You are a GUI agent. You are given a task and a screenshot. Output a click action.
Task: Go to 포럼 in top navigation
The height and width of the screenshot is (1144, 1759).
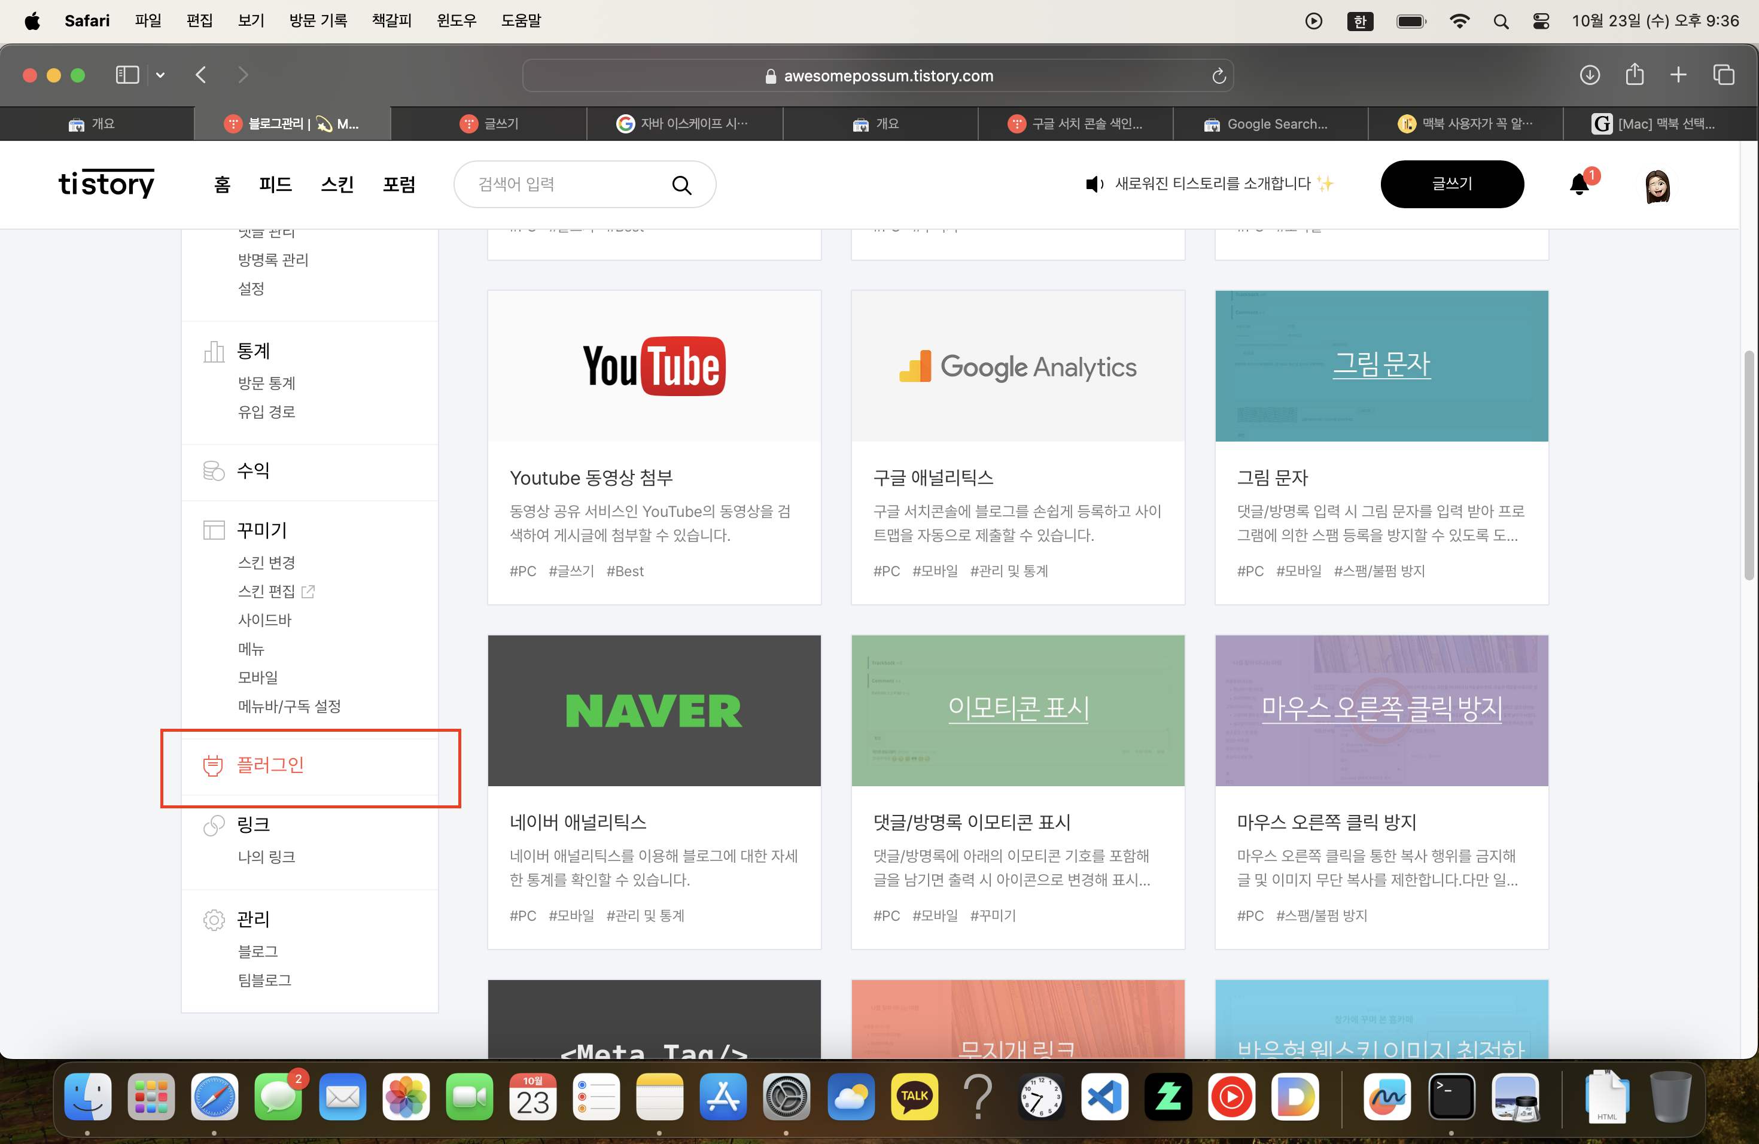pos(399,184)
